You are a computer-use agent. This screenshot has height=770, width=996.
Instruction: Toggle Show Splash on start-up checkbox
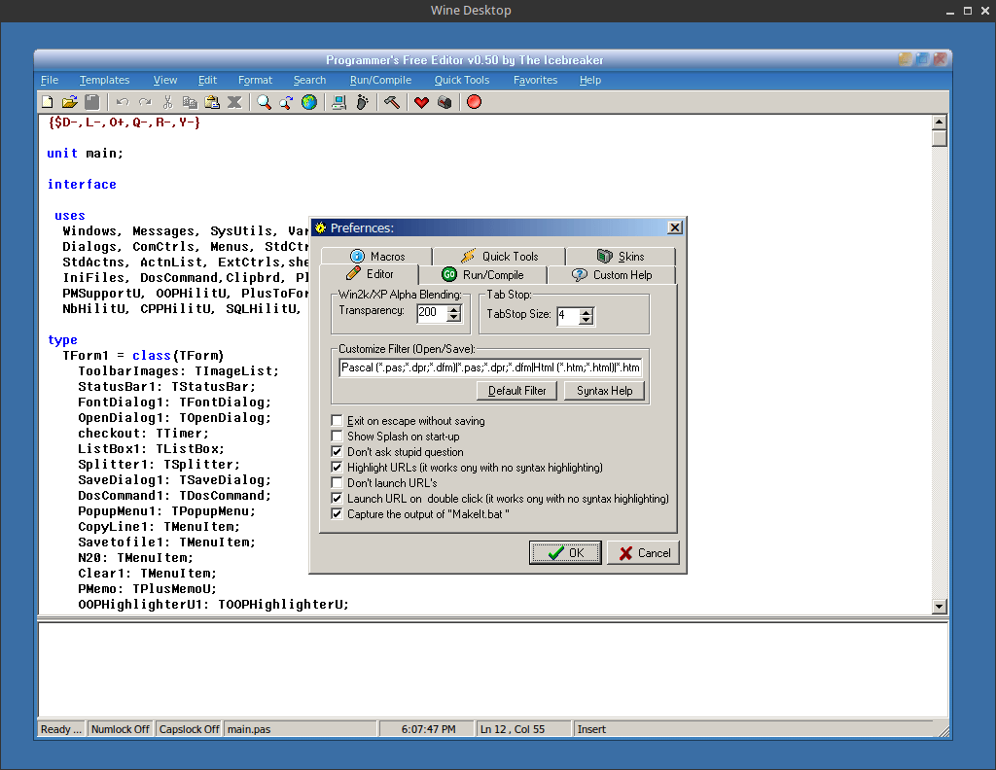(x=338, y=437)
